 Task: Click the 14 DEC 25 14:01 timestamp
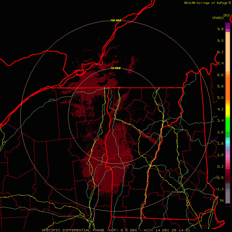pyautogui.click(x=172, y=230)
